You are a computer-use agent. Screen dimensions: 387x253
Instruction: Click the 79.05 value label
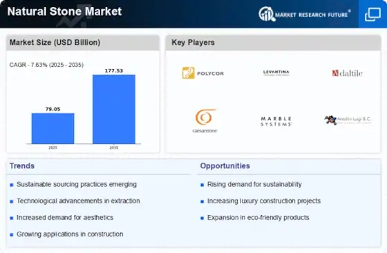pos(53,109)
